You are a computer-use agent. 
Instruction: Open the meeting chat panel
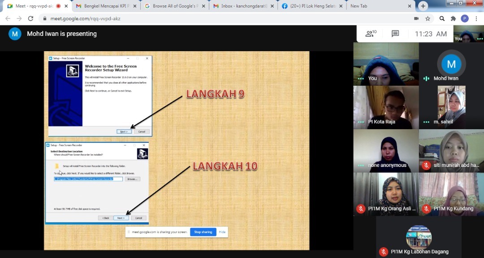pos(395,34)
